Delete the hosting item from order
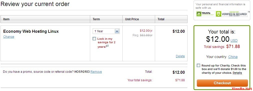253x91 pixels. pyautogui.click(x=180, y=56)
